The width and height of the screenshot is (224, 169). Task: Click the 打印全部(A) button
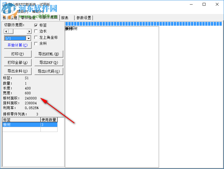(x=18, y=63)
